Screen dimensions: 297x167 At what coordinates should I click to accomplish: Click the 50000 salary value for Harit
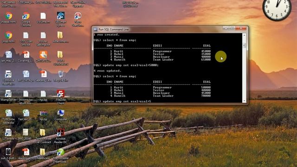coord(206,88)
